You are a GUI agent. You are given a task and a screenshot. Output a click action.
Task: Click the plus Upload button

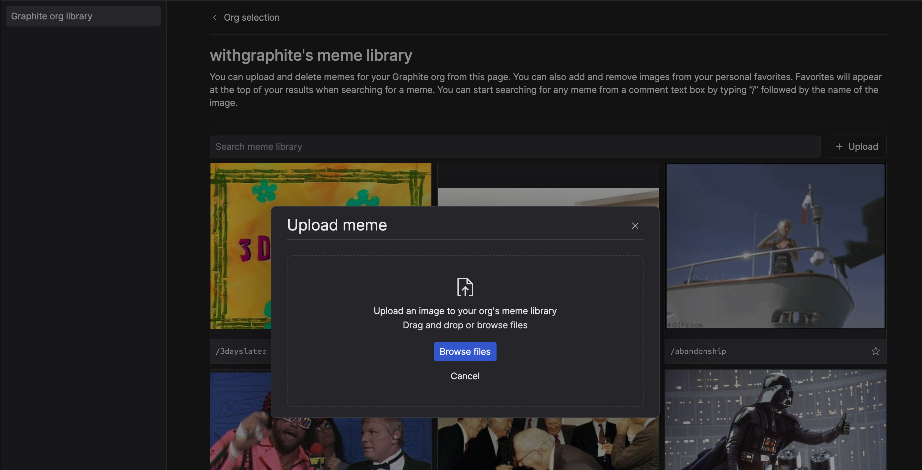point(856,147)
